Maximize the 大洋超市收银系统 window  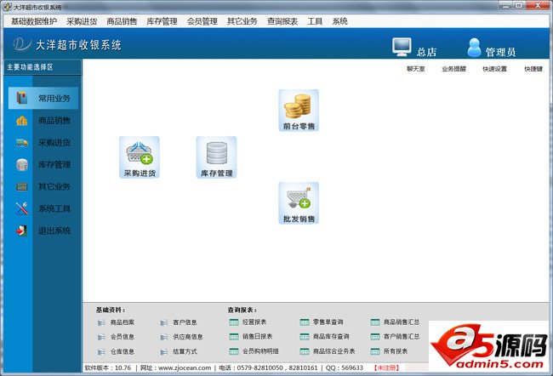click(x=519, y=6)
